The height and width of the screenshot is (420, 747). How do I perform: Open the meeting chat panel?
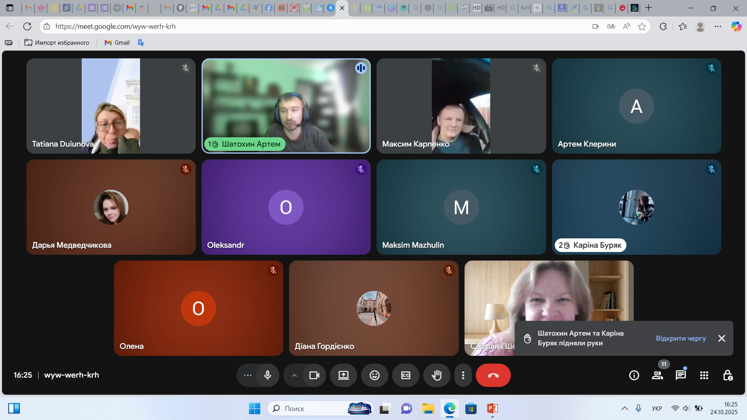[680, 375]
